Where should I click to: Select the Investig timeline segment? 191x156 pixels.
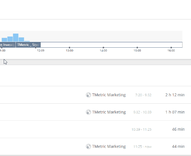[x=7, y=45]
